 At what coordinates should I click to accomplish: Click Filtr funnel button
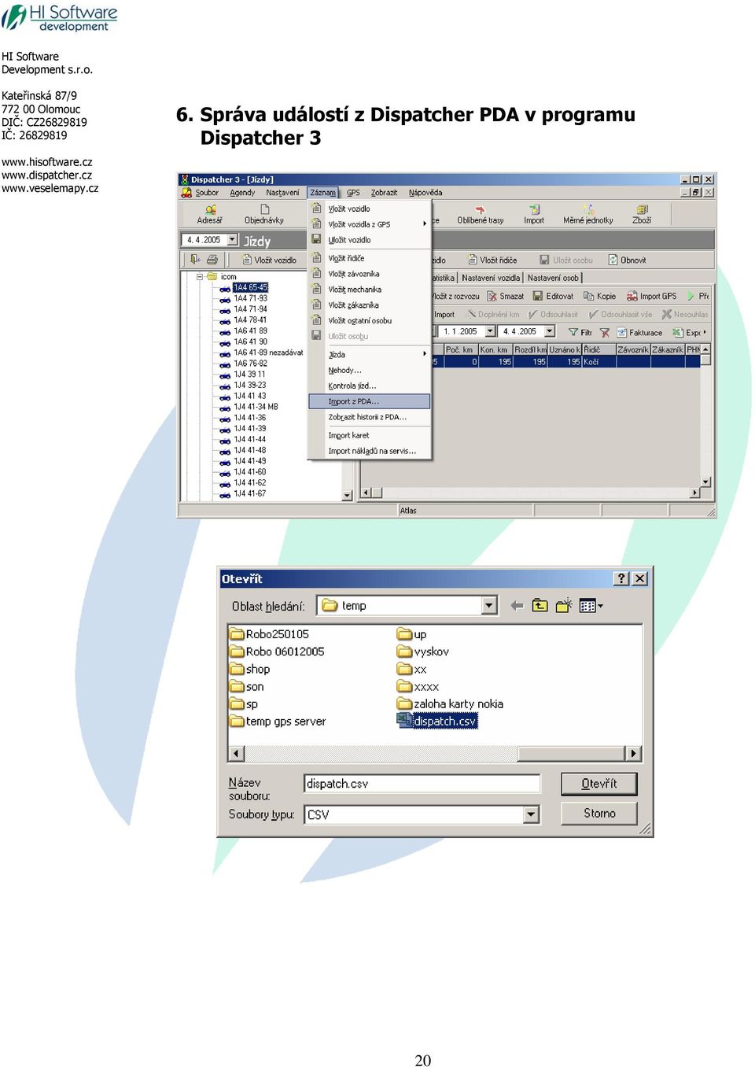click(x=580, y=332)
